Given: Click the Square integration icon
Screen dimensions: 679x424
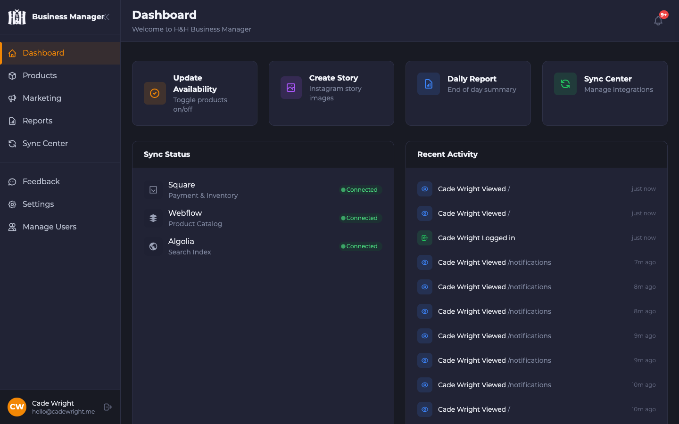Looking at the screenshot, I should (x=153, y=190).
